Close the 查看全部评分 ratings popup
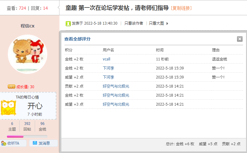Viewport: 247px width, 153px height. pos(240,39)
